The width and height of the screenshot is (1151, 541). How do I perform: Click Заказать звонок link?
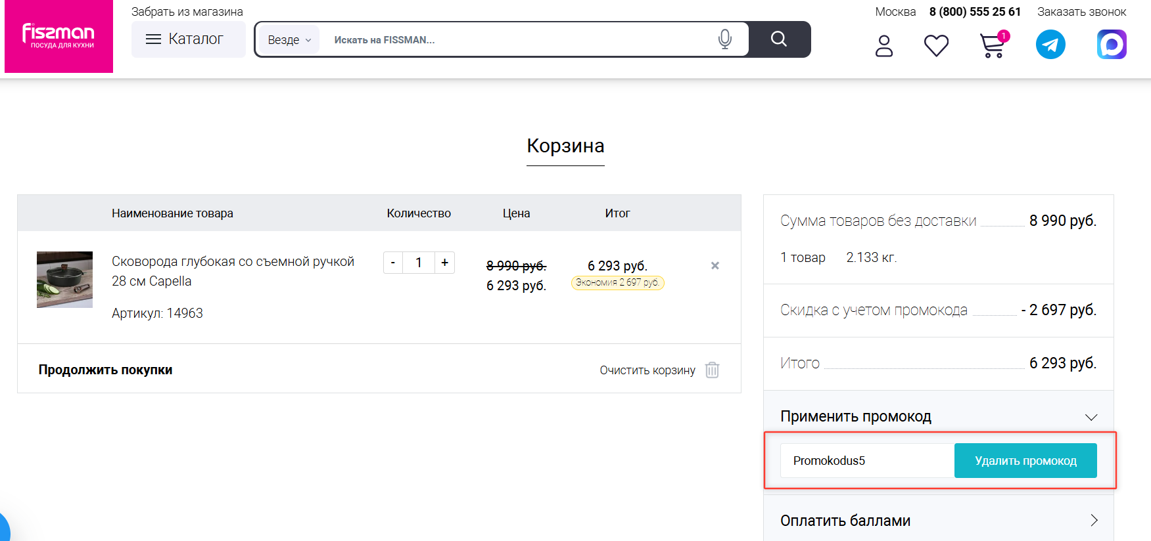click(1081, 12)
